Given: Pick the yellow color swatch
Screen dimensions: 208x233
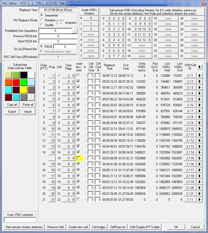Looking at the screenshot, I should (x=24, y=90).
